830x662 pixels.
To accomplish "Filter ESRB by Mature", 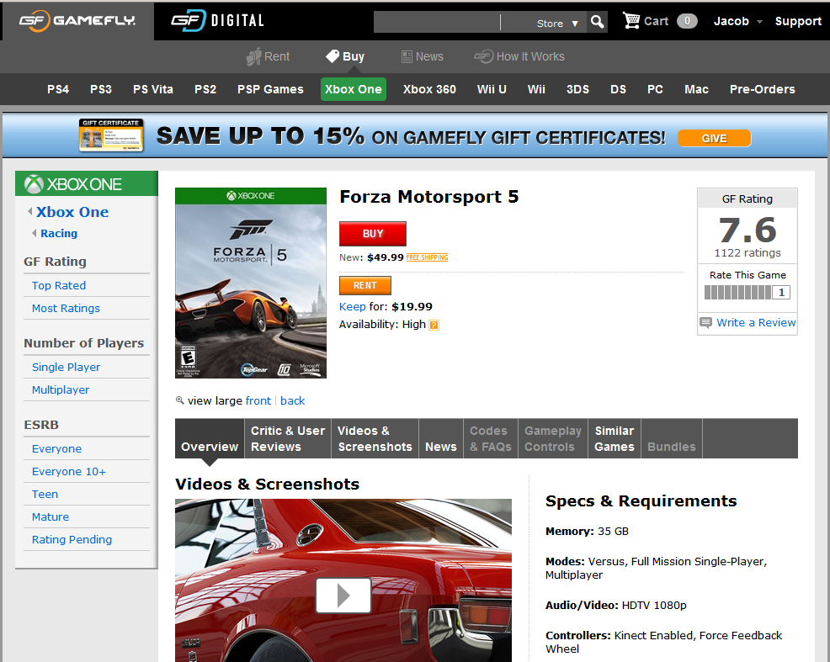I will (51, 516).
